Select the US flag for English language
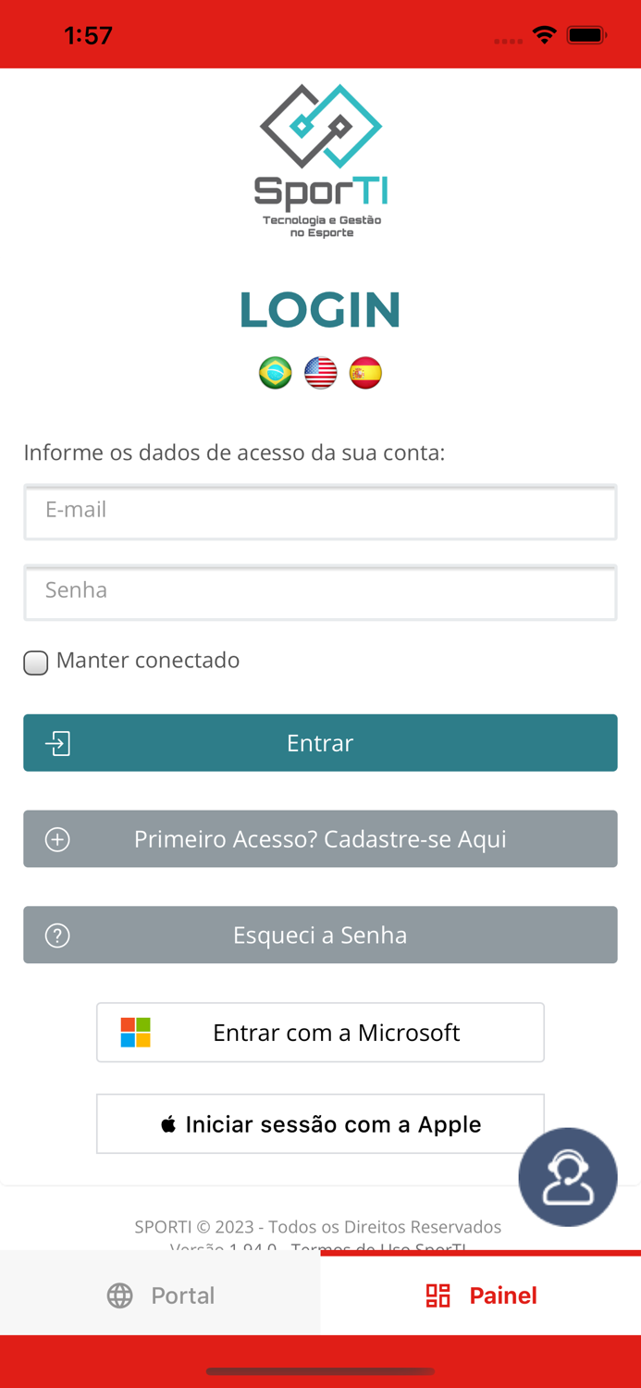 click(x=320, y=372)
